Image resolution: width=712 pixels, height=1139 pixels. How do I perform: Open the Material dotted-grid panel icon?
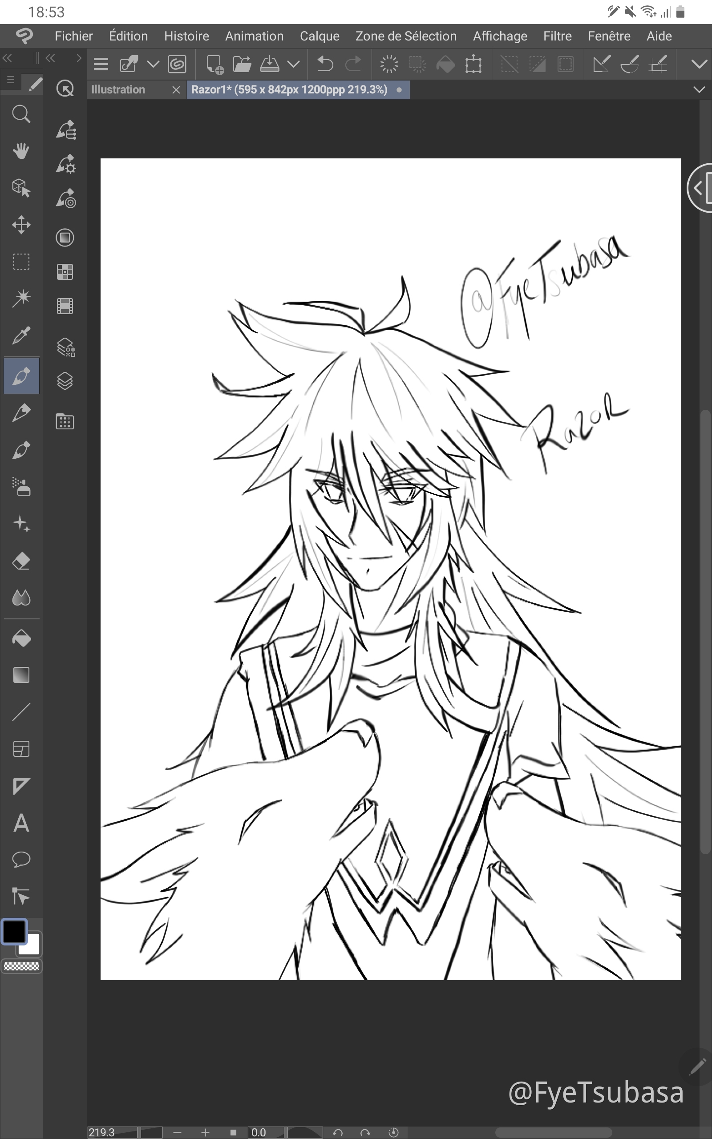pyautogui.click(x=65, y=421)
